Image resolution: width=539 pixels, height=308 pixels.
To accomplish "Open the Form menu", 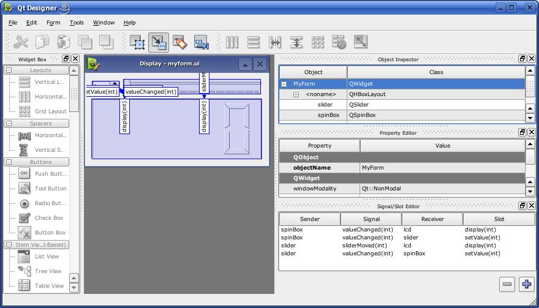I will pyautogui.click(x=53, y=23).
